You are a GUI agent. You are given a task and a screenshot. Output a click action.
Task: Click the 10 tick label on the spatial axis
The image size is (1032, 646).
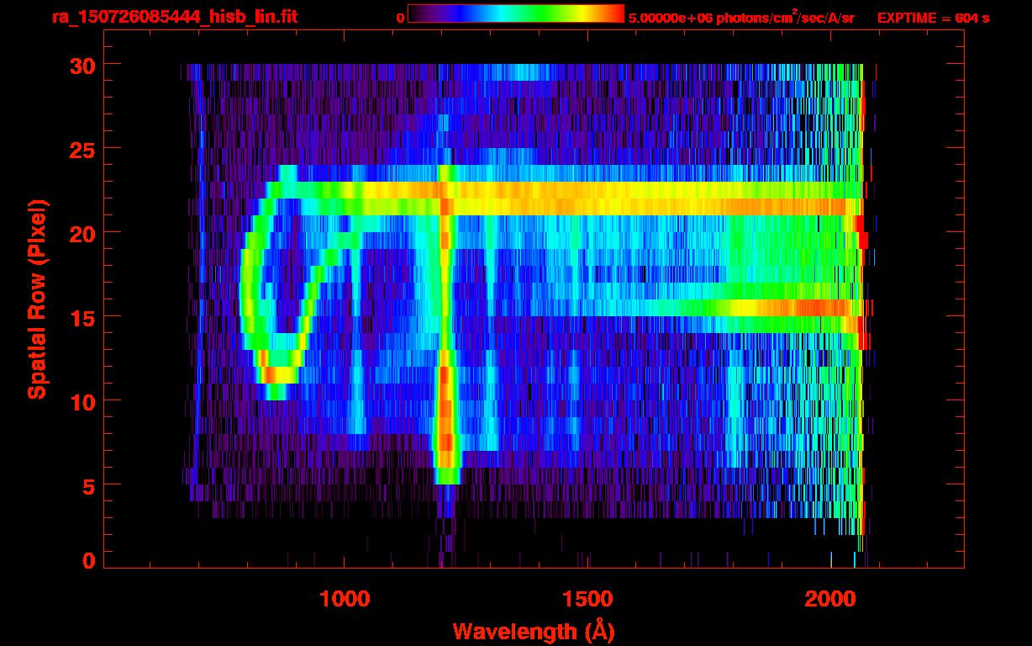82,401
